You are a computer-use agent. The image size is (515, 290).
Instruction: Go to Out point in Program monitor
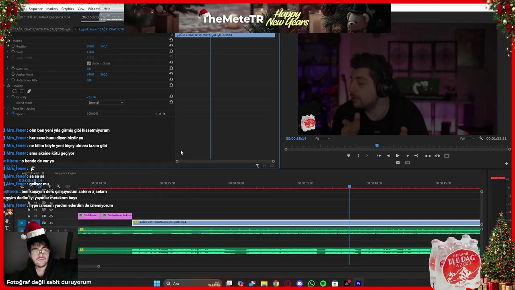416,155
